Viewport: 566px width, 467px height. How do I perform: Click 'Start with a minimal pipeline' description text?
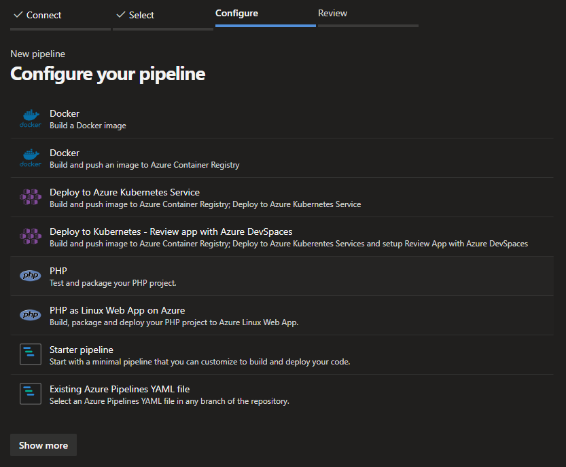pos(200,362)
